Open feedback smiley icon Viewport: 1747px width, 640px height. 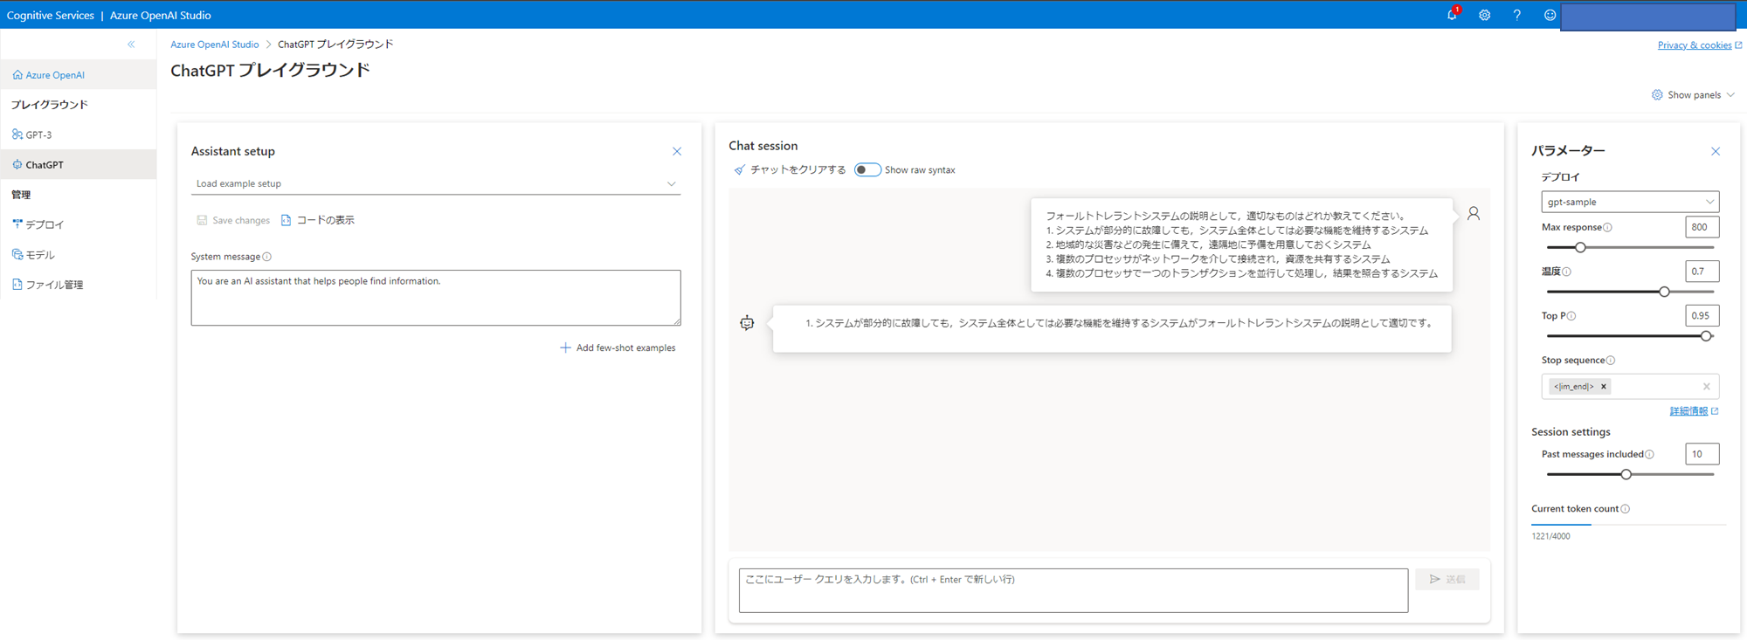click(1550, 15)
